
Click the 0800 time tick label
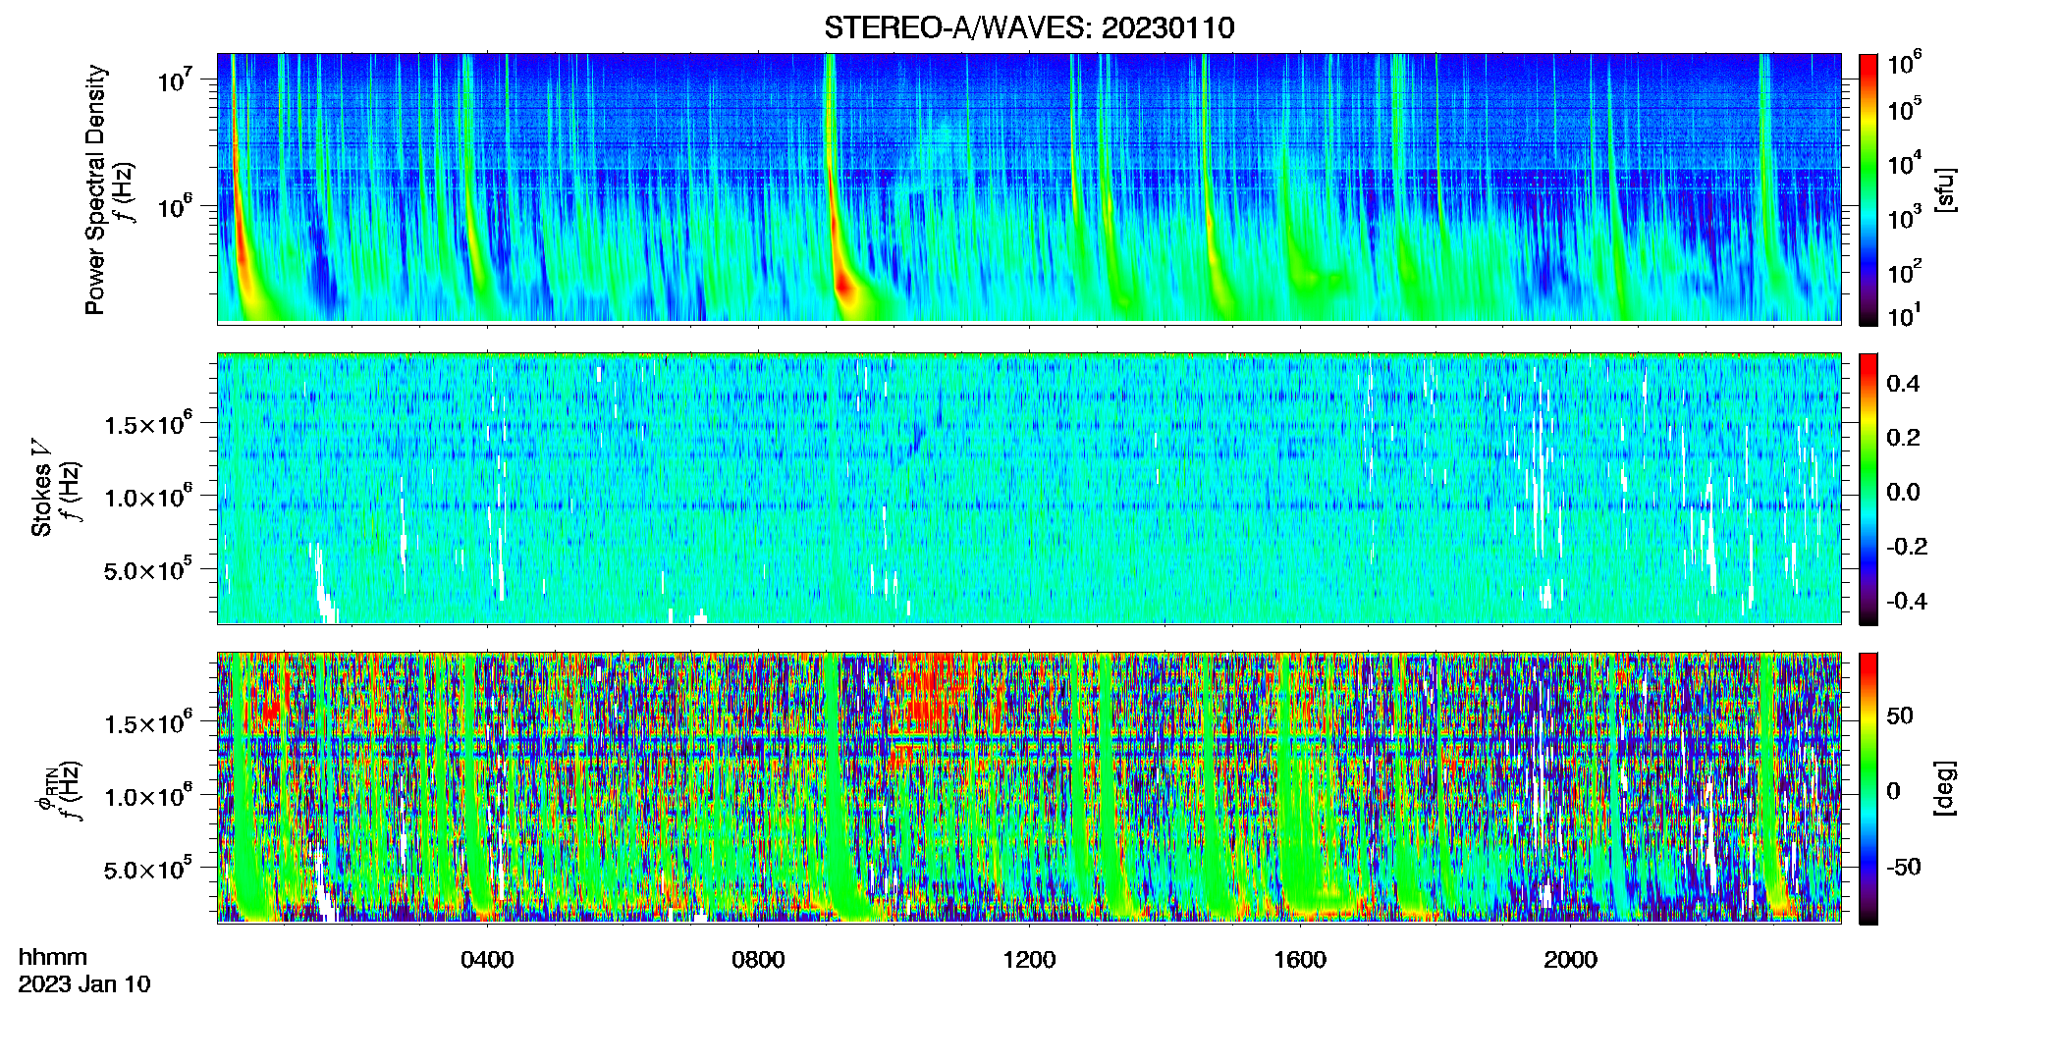(x=758, y=960)
